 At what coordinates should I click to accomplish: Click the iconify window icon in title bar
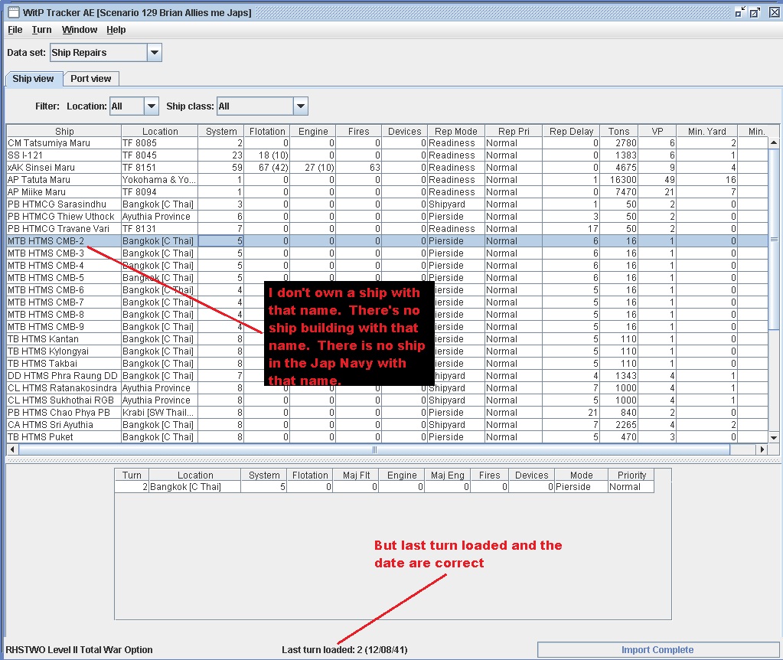(740, 12)
